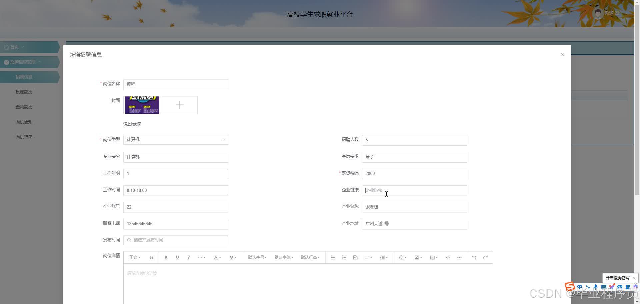
Task: Toggle bold formatting in editor toolbar
Action: pyautogui.click(x=166, y=257)
